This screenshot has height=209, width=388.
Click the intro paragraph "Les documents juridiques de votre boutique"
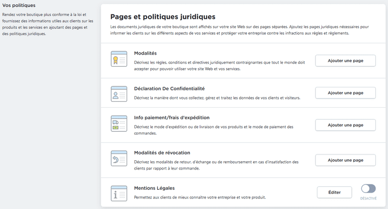point(240,30)
